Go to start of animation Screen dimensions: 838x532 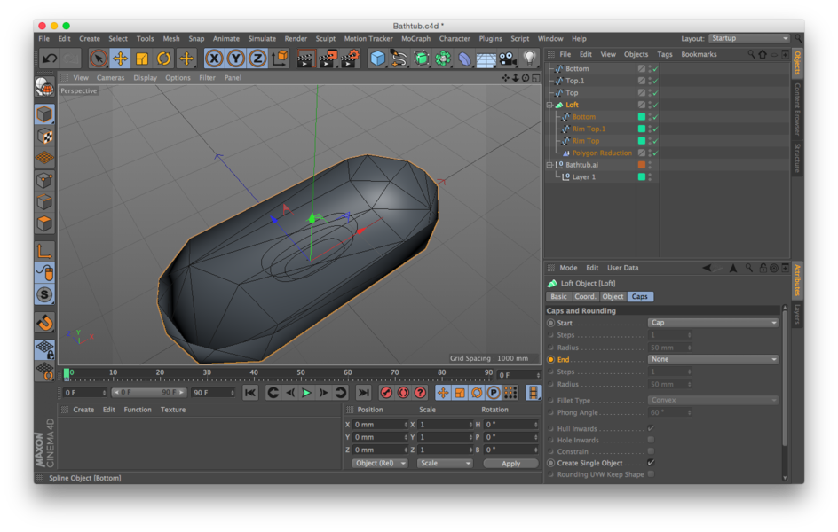tap(250, 394)
